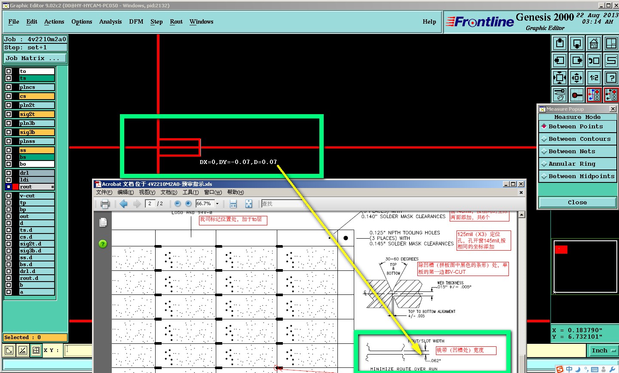Click the orange cs layer name bar
The image size is (619, 373).
37,96
